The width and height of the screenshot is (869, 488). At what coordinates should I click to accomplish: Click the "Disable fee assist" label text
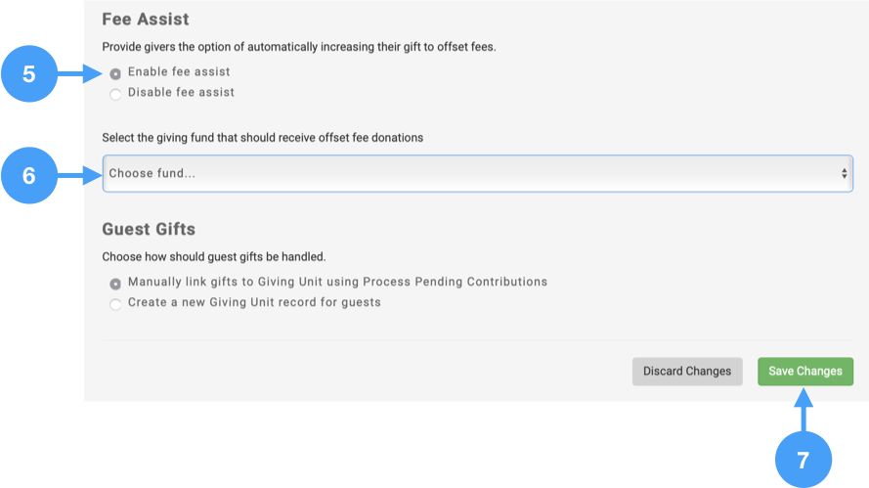[x=181, y=93]
